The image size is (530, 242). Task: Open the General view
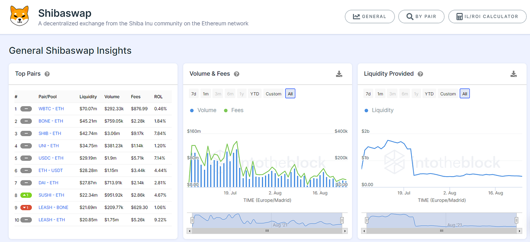coord(369,17)
